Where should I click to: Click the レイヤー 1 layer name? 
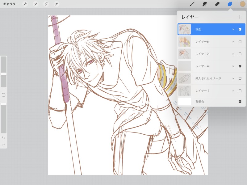click(203, 90)
